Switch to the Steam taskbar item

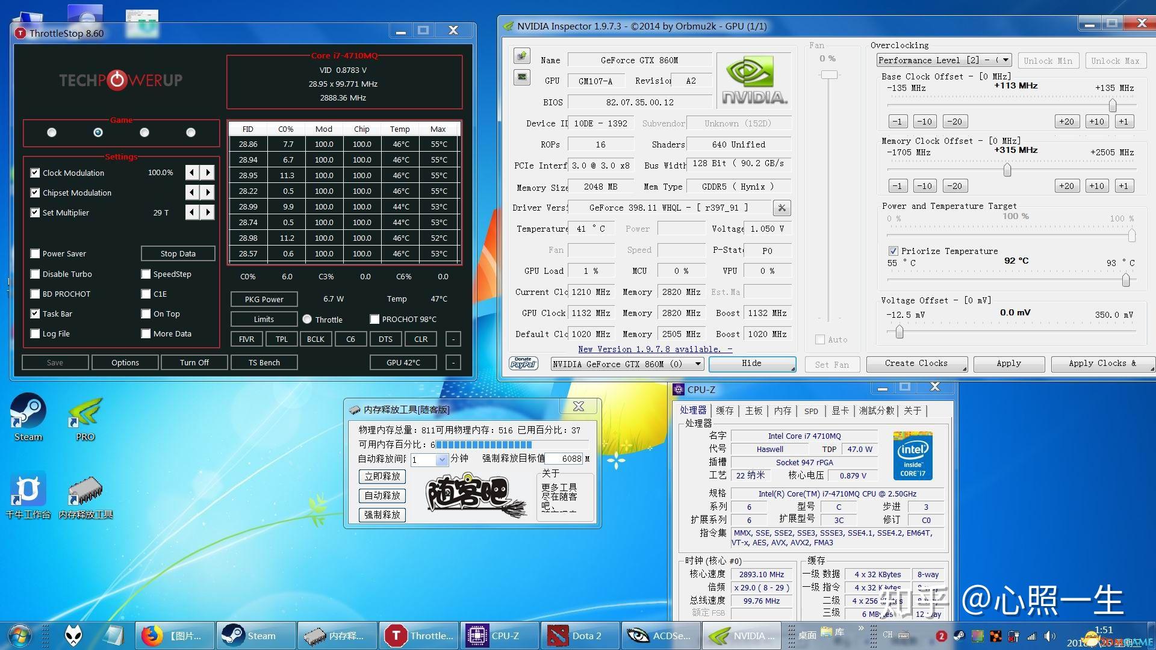pos(256,636)
